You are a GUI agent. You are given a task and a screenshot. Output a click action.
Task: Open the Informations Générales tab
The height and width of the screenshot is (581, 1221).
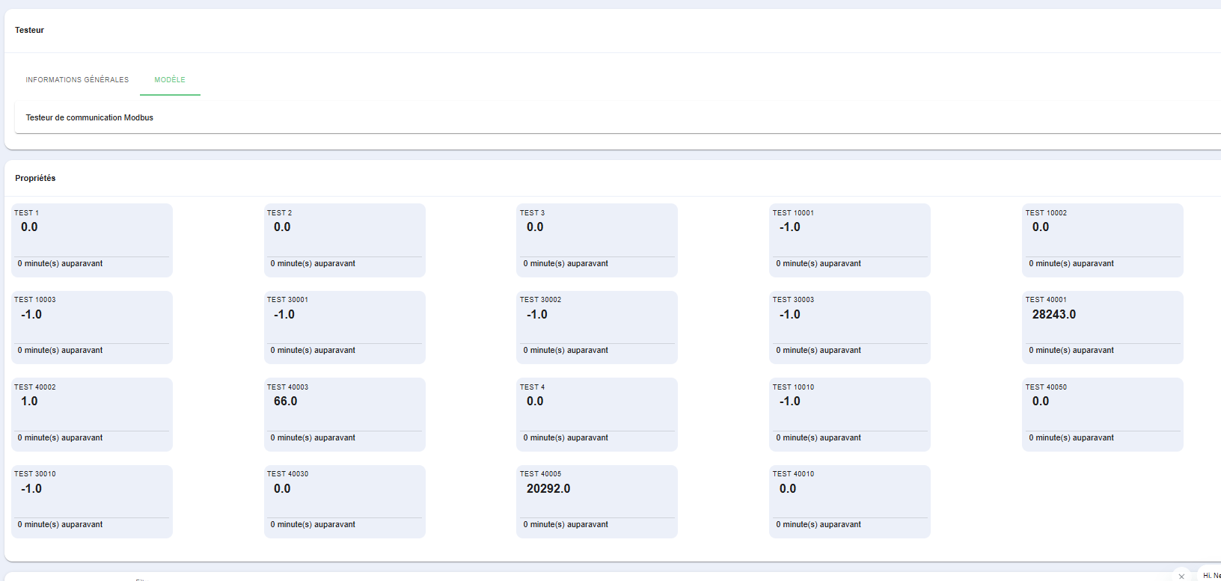pos(77,80)
